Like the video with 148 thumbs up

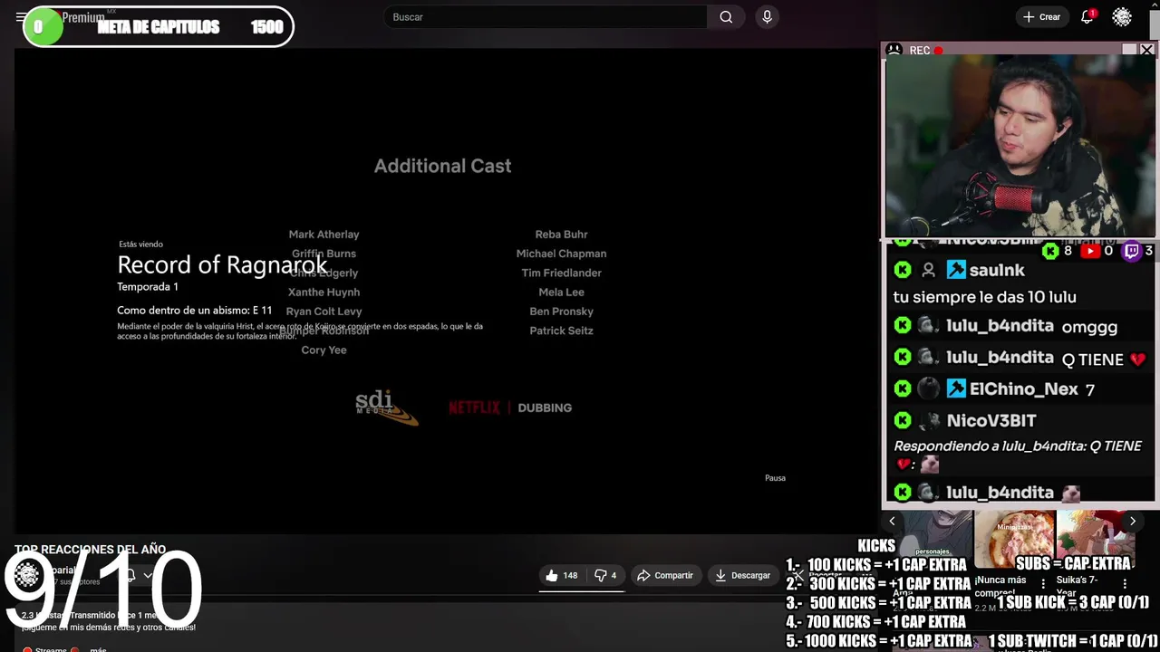pos(561,575)
